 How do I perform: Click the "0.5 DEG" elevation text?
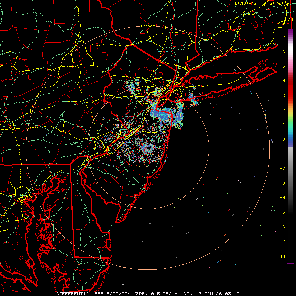coord(161,294)
